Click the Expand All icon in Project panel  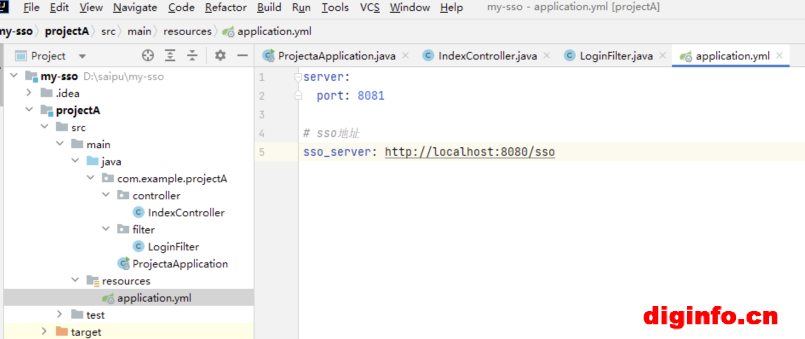170,55
